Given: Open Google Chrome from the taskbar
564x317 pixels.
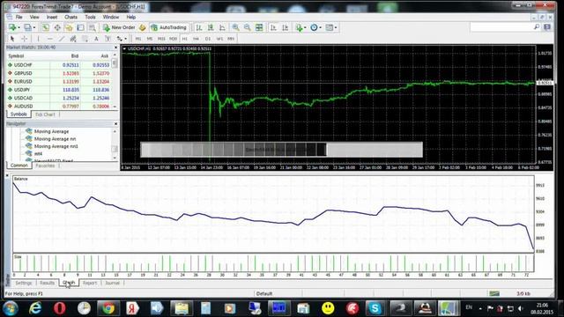Looking at the screenshot, I should click(108, 308).
